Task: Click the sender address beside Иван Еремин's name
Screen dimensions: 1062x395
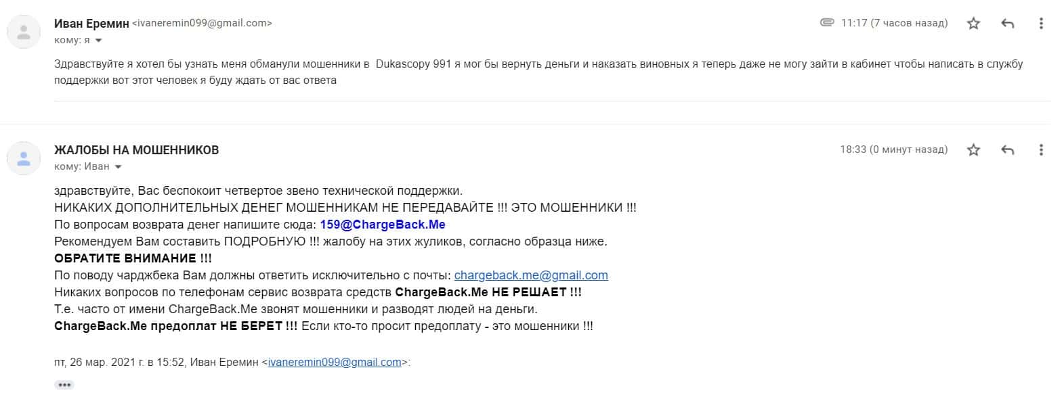Action: click(202, 24)
